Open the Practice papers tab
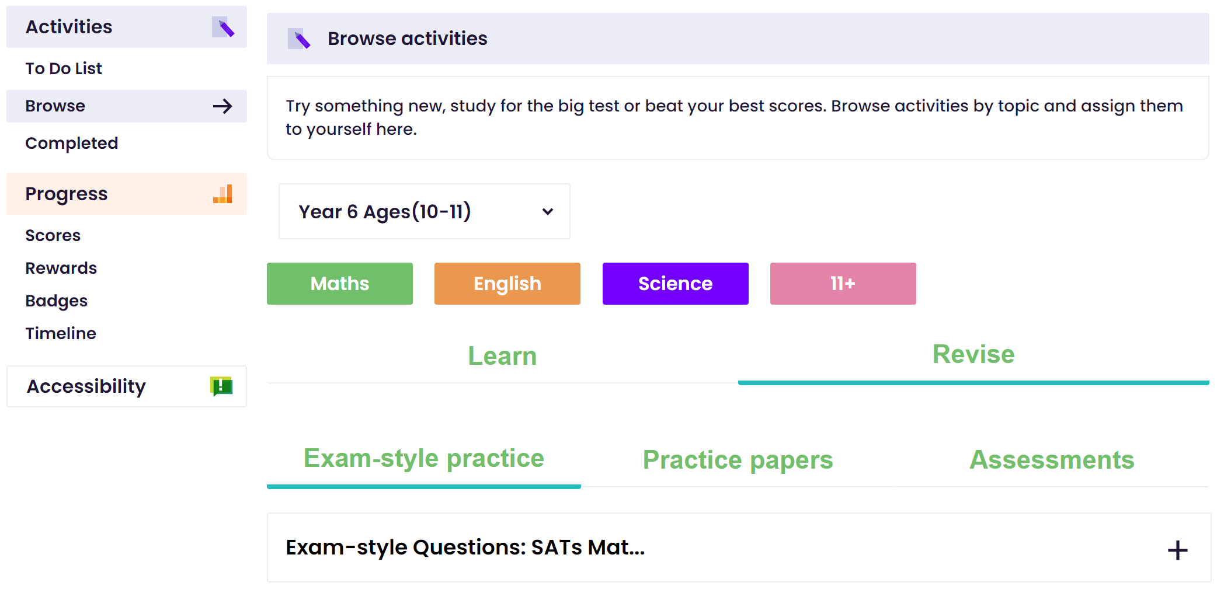 [738, 460]
